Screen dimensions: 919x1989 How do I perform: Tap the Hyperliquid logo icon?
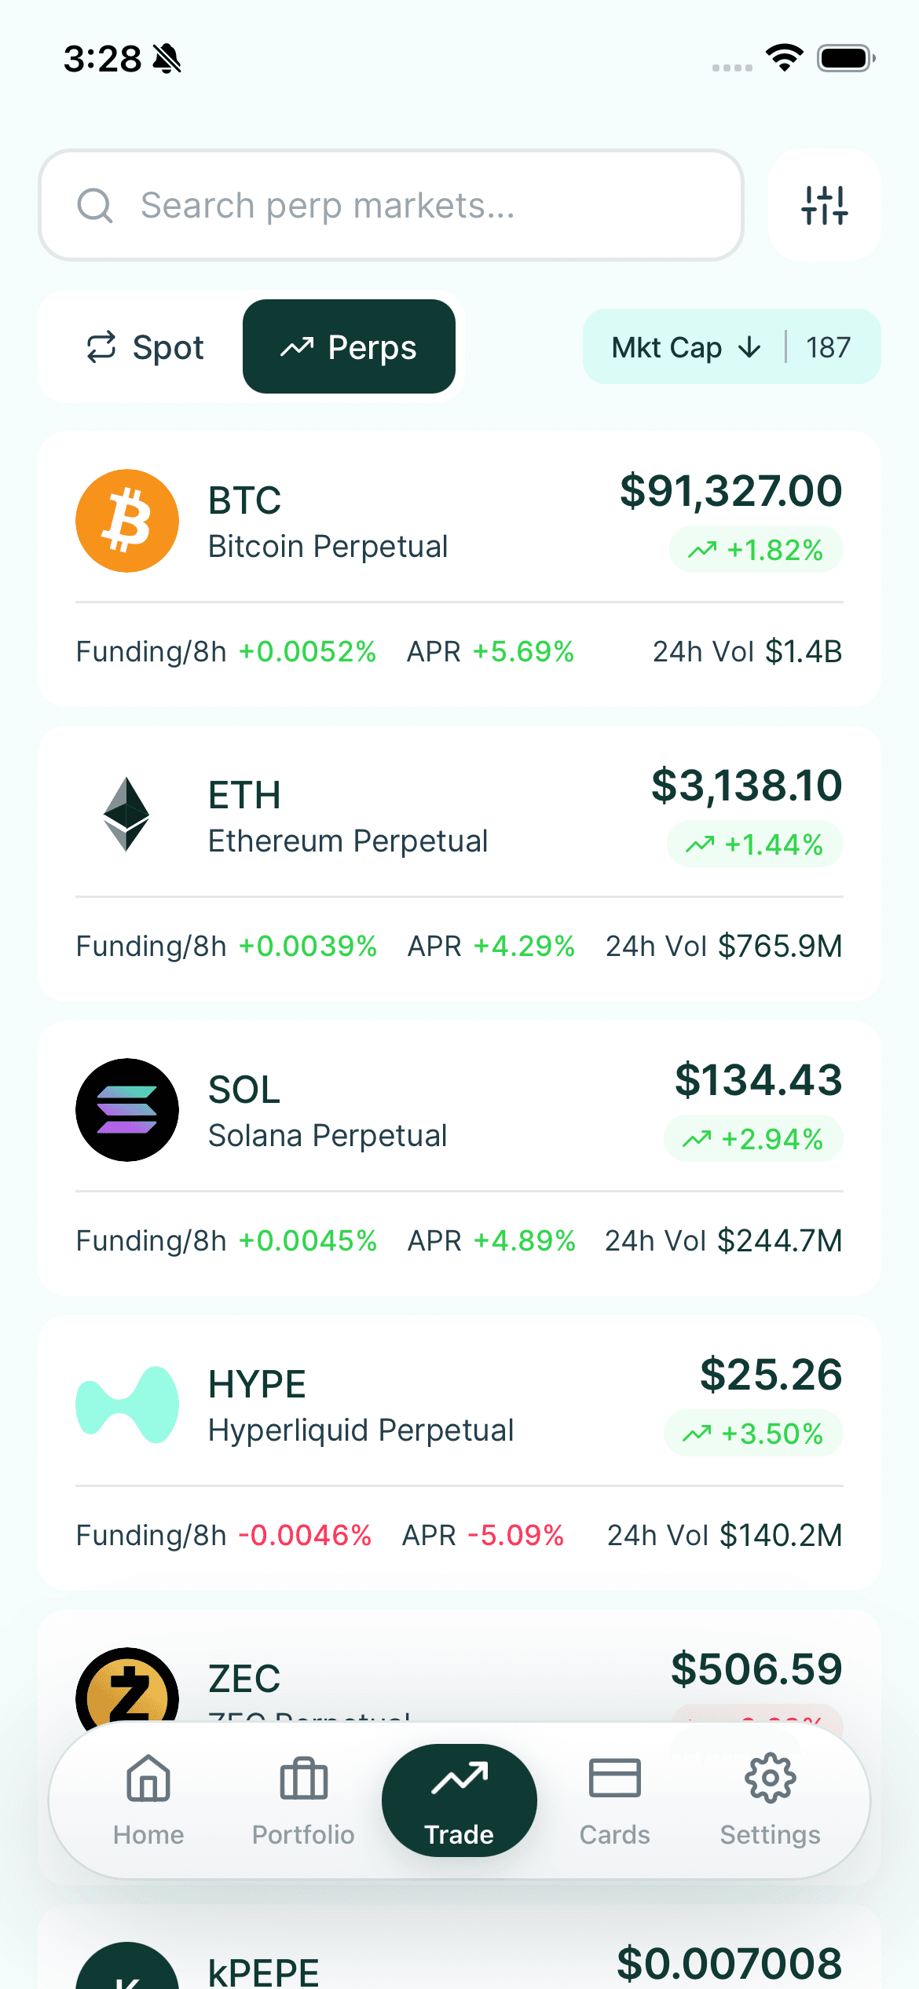[127, 1405]
